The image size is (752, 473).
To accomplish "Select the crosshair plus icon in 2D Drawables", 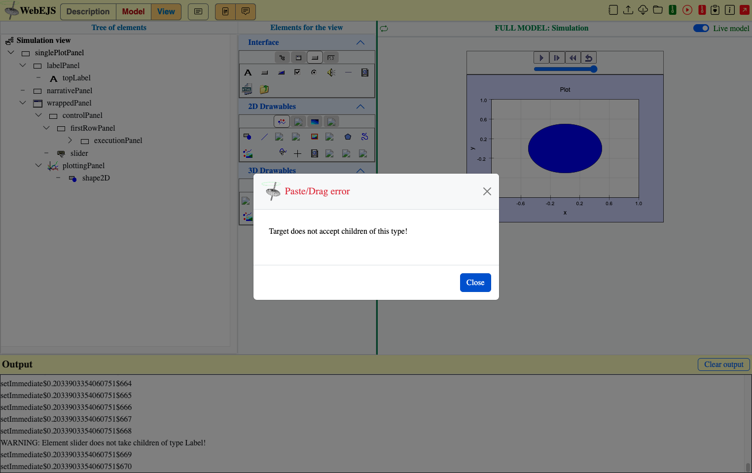I will 297,153.
